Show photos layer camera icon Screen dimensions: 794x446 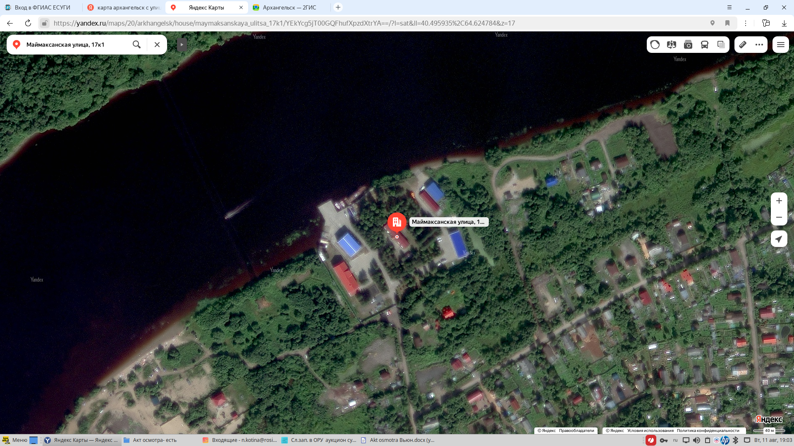click(x=688, y=45)
